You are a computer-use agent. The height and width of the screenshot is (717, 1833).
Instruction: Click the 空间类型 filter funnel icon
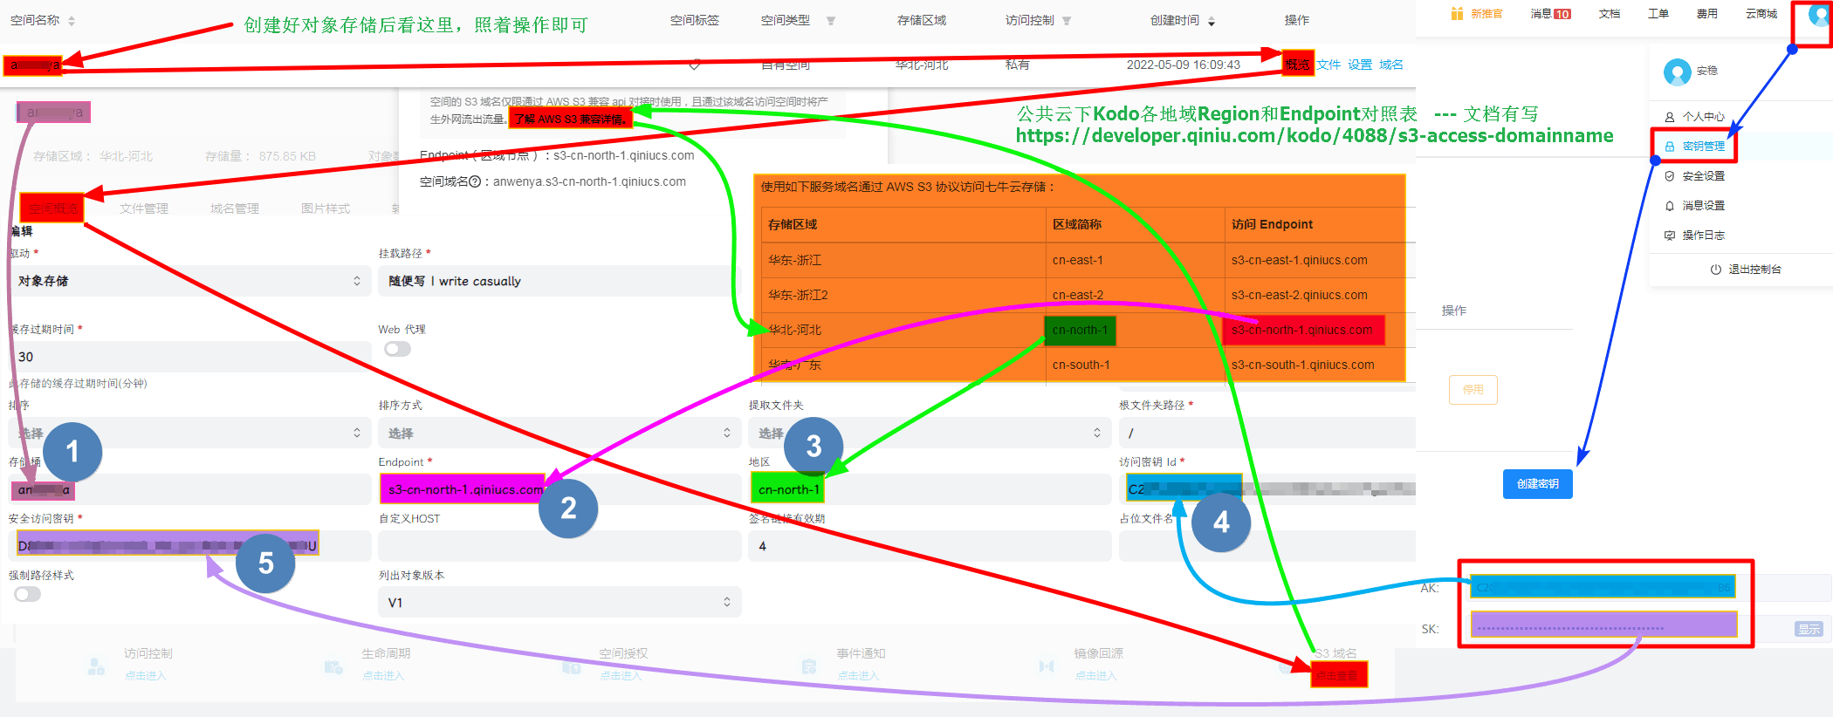[x=831, y=21]
